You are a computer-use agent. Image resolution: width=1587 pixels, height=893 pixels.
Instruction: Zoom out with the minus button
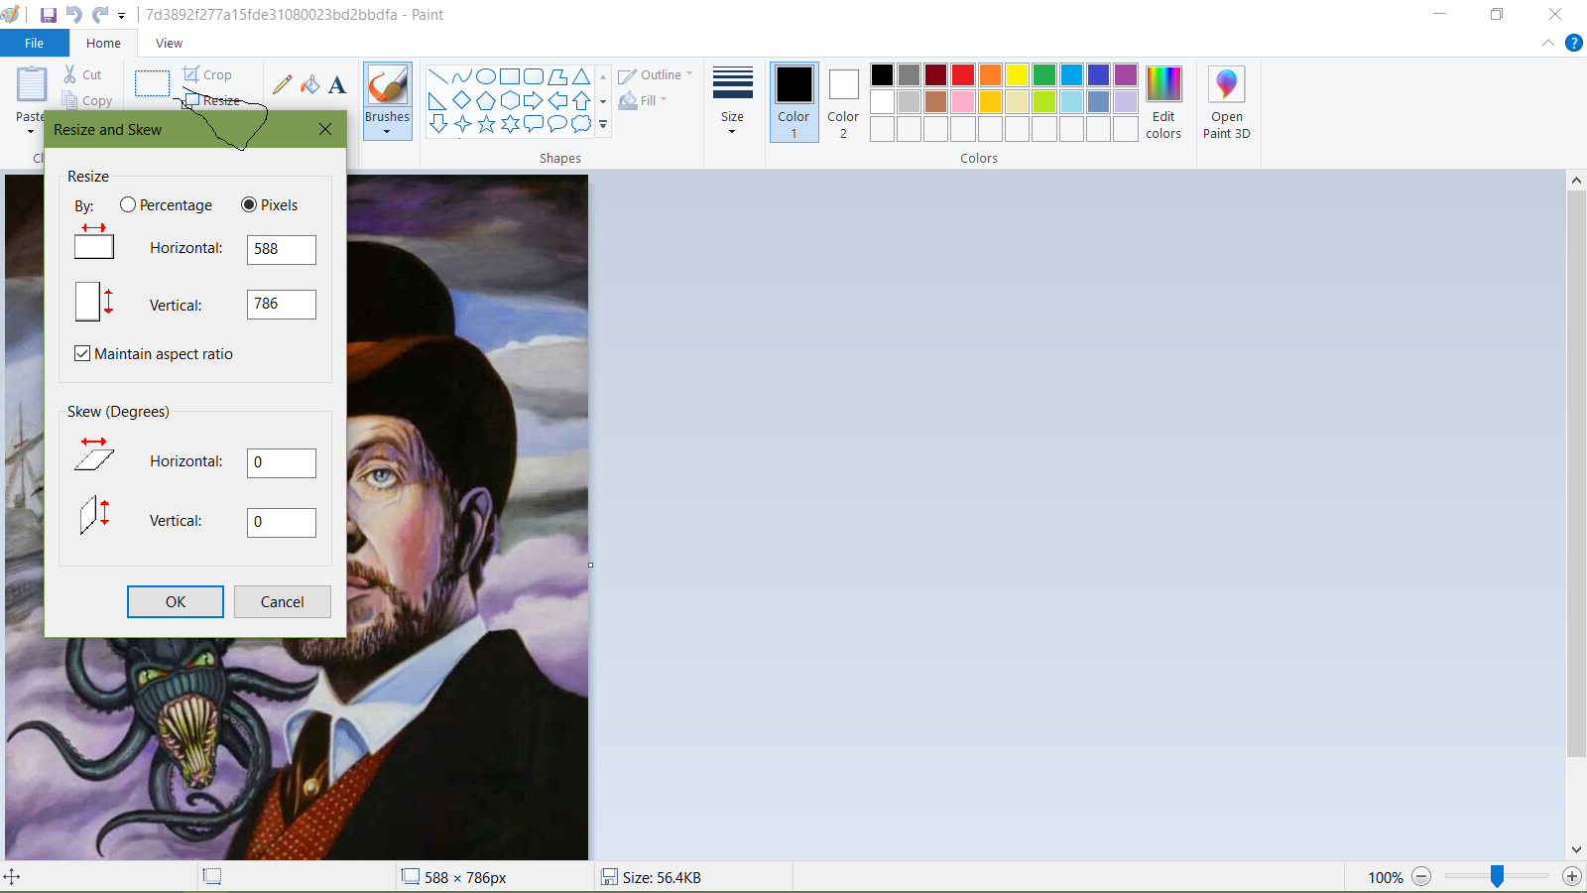point(1421,876)
